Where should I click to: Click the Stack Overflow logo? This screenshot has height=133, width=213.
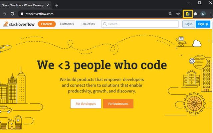19,24
